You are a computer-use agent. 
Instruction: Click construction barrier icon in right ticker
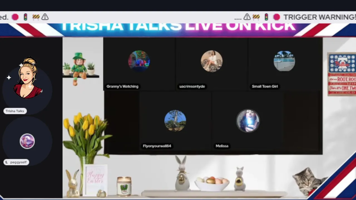pyautogui.click(x=256, y=17)
